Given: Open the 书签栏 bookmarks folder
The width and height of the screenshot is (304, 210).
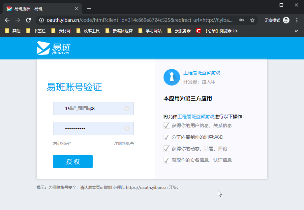Looking at the screenshot, I should (x=36, y=31).
